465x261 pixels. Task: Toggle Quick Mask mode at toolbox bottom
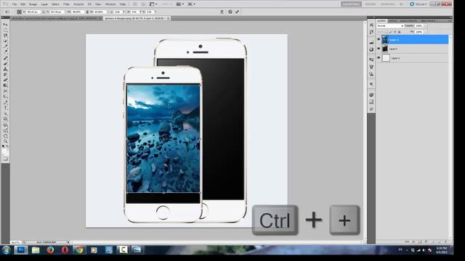point(5,159)
